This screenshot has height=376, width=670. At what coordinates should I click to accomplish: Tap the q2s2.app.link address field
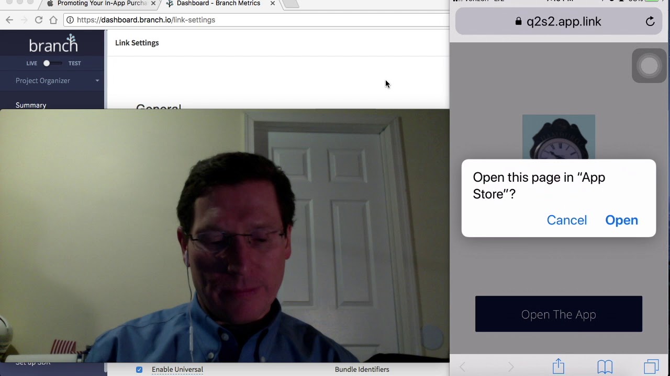(559, 21)
